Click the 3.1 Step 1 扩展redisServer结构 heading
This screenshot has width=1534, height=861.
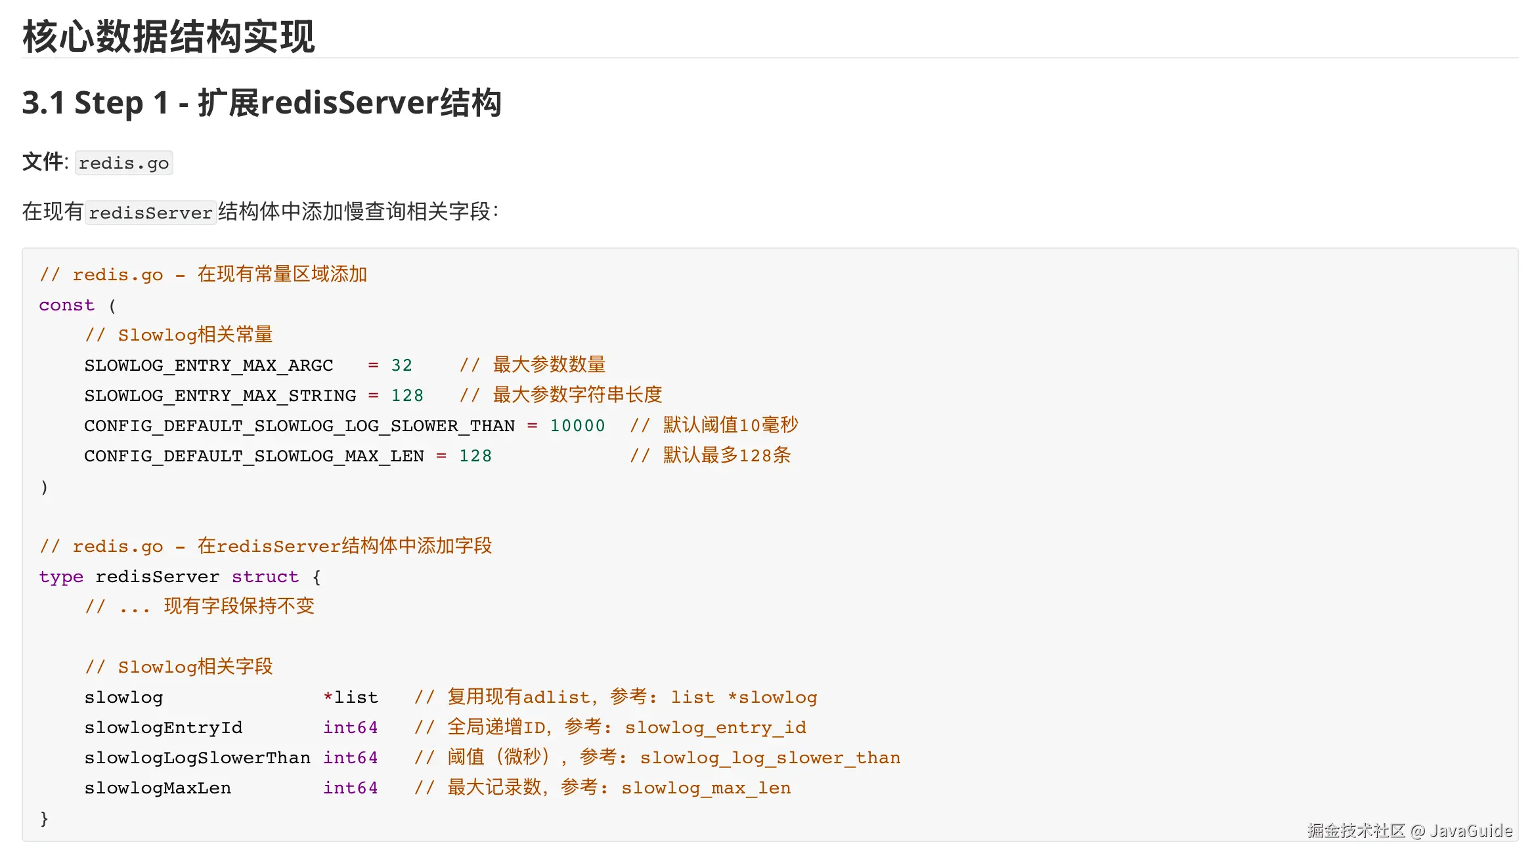coord(261,103)
